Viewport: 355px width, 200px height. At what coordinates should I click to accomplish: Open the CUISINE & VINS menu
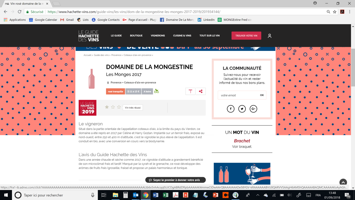[182, 36]
